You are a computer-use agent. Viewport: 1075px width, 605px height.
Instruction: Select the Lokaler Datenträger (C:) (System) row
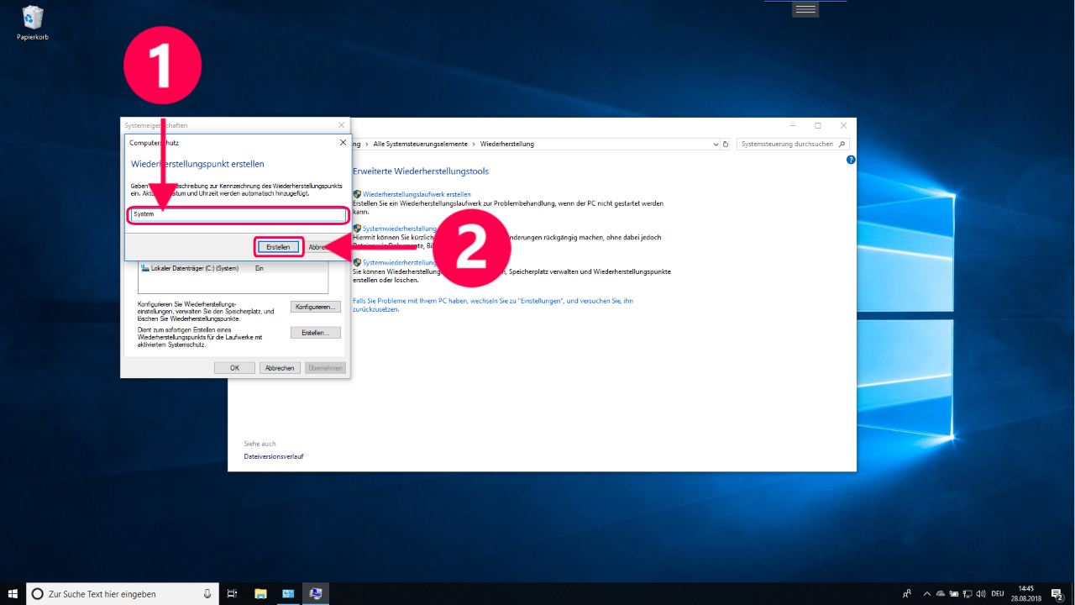pos(233,268)
